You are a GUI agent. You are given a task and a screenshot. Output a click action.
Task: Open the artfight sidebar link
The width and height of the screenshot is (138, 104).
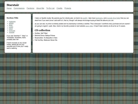pos(11,23)
